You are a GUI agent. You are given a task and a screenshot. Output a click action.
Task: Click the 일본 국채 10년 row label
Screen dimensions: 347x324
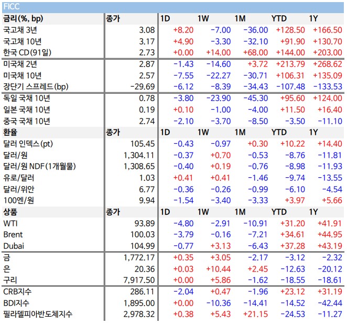27,110
